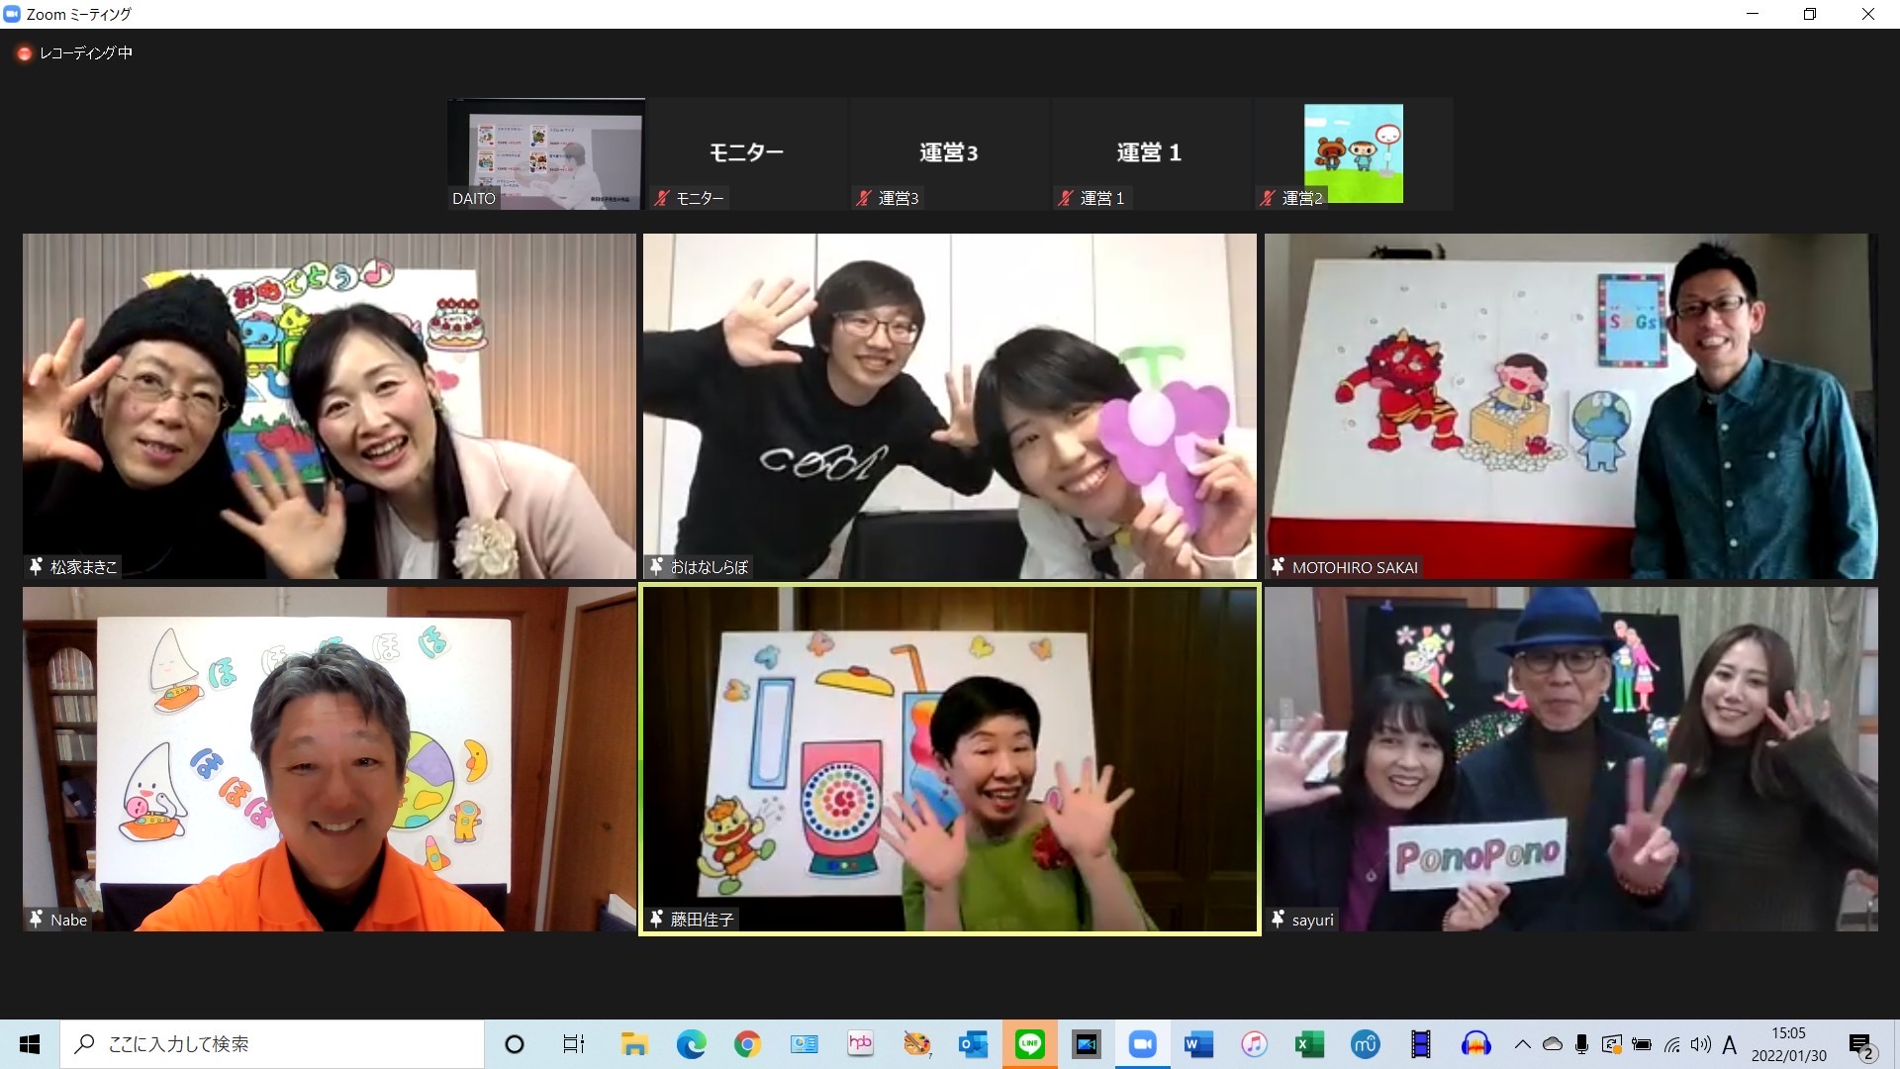The width and height of the screenshot is (1900, 1069).
Task: Launch Microsoft Edge from the taskbar
Action: 691,1044
